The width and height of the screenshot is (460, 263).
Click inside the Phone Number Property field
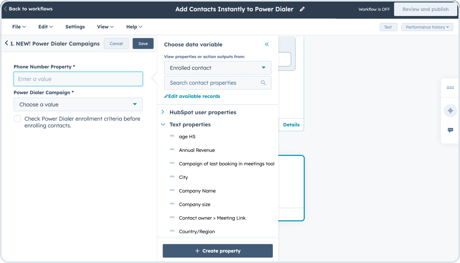coord(78,79)
